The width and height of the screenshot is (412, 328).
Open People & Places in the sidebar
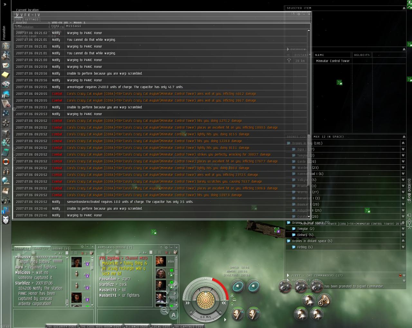tap(6, 56)
